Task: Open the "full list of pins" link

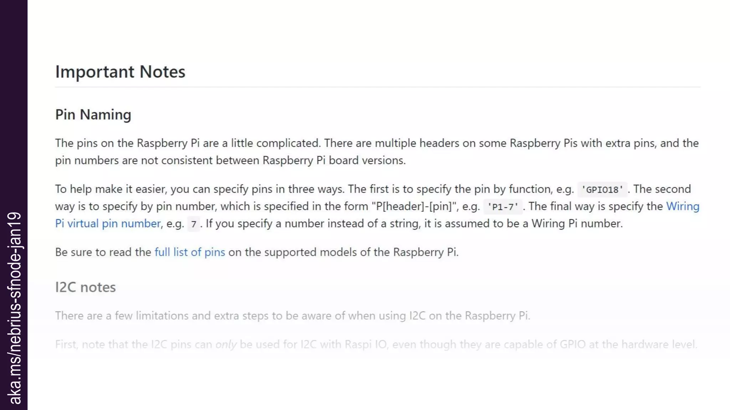Action: [x=190, y=252]
